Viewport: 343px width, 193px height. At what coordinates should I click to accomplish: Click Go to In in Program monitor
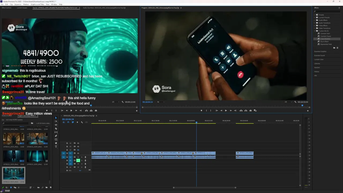point(217,110)
